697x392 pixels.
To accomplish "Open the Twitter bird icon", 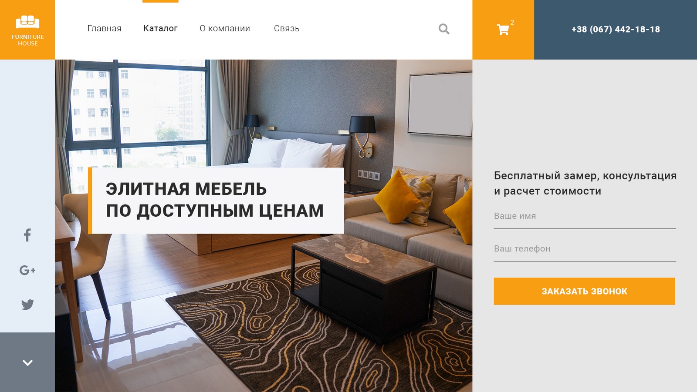I will coord(27,305).
